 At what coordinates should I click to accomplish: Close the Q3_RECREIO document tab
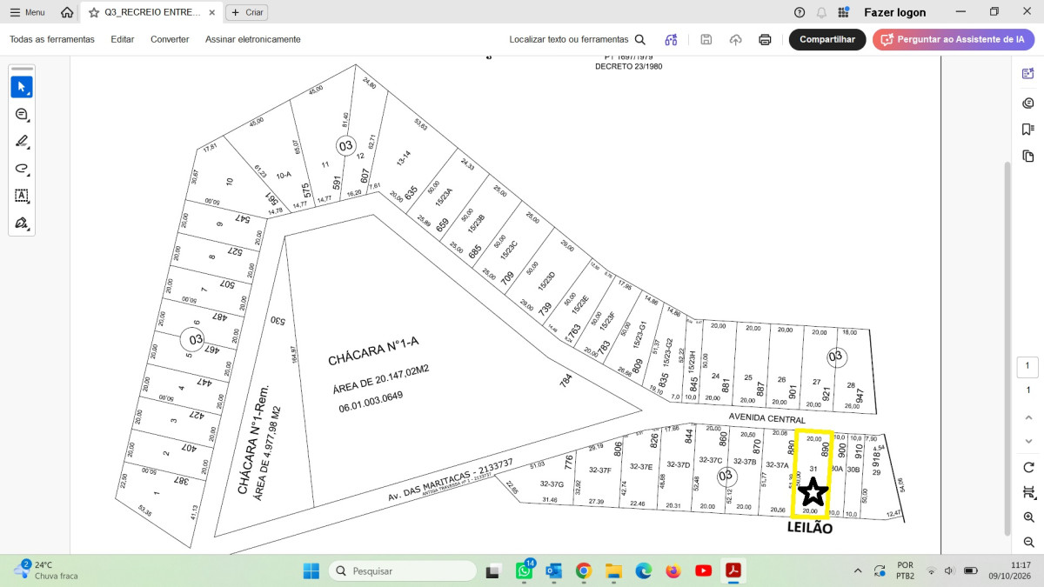pyautogui.click(x=212, y=13)
